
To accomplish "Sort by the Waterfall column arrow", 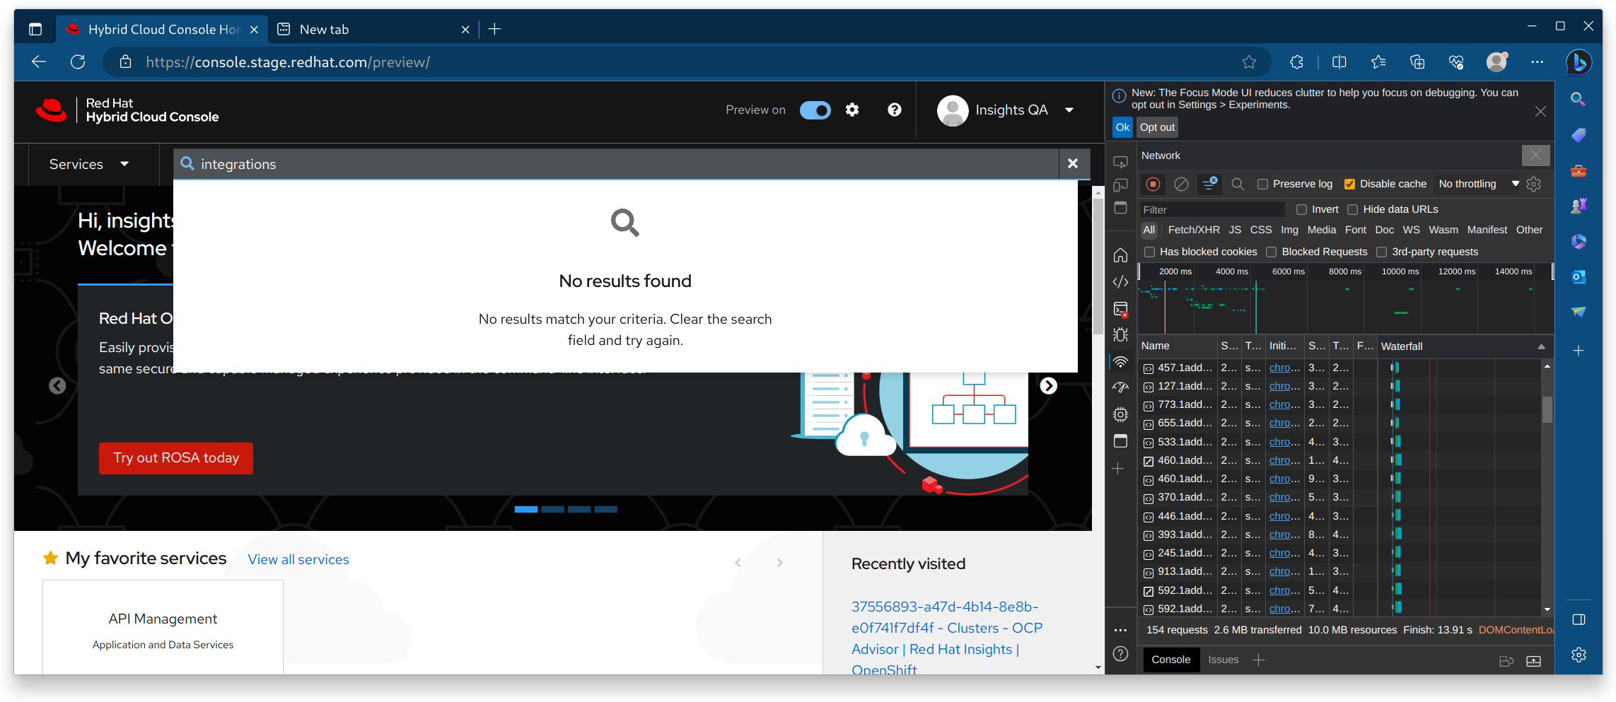I will click(1541, 346).
